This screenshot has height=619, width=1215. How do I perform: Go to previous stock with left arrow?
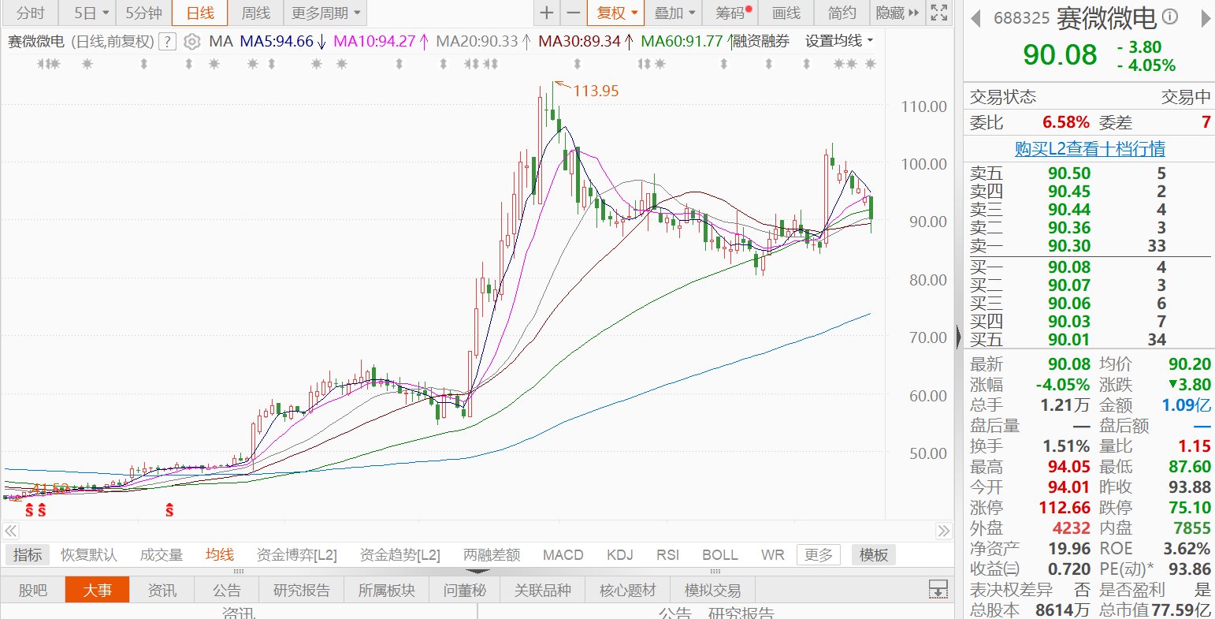pyautogui.click(x=975, y=17)
